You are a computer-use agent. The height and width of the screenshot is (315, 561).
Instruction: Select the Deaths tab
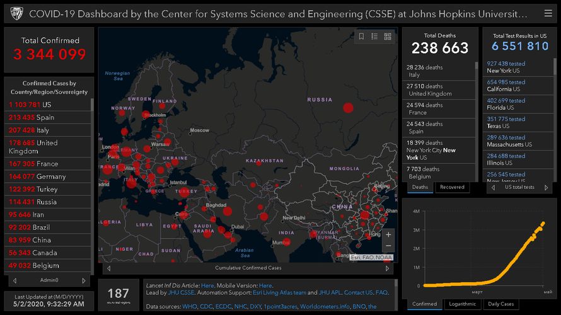coord(419,187)
